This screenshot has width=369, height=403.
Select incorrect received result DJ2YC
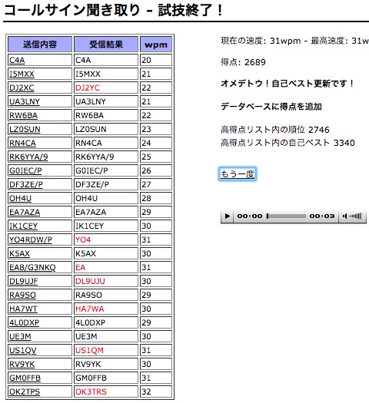click(88, 88)
